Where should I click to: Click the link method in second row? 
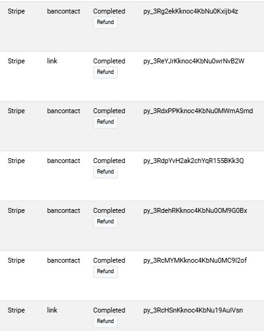pos(52,61)
